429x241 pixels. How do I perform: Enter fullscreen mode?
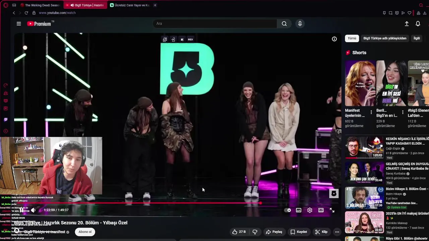click(332, 210)
